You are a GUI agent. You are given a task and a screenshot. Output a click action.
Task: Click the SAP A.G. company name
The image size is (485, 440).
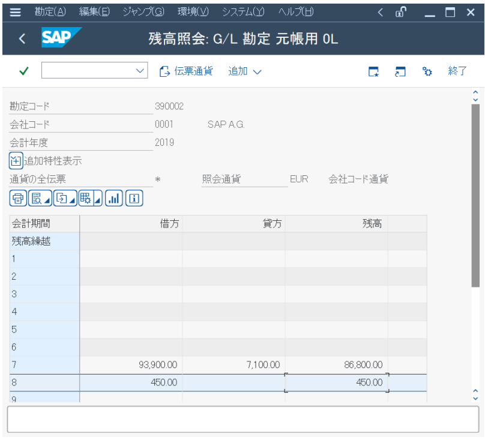pos(226,124)
